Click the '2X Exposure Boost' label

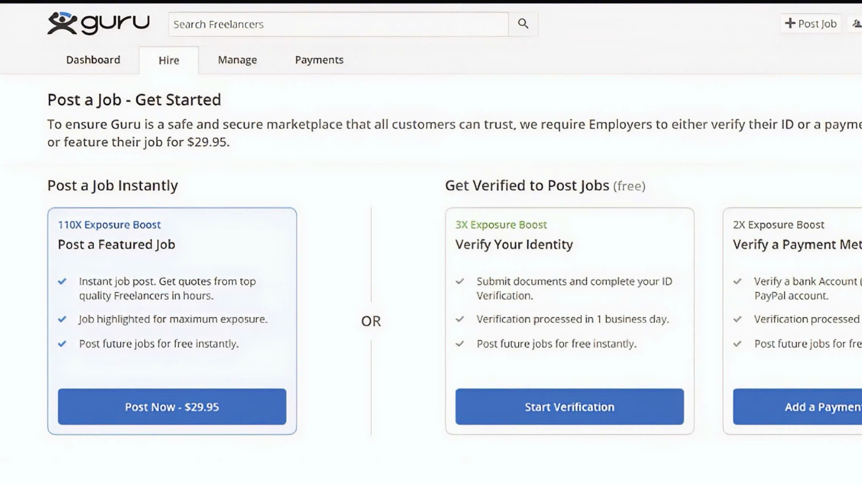tap(779, 225)
